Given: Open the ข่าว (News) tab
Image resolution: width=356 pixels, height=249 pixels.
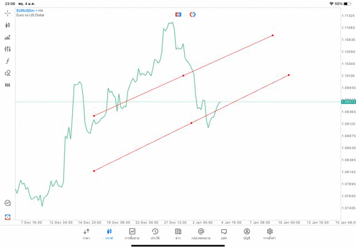Looking at the screenshot, I should point(178,233).
